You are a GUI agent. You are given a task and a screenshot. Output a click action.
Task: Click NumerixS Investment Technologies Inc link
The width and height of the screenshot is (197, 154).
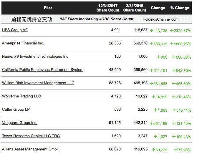click(x=35, y=57)
